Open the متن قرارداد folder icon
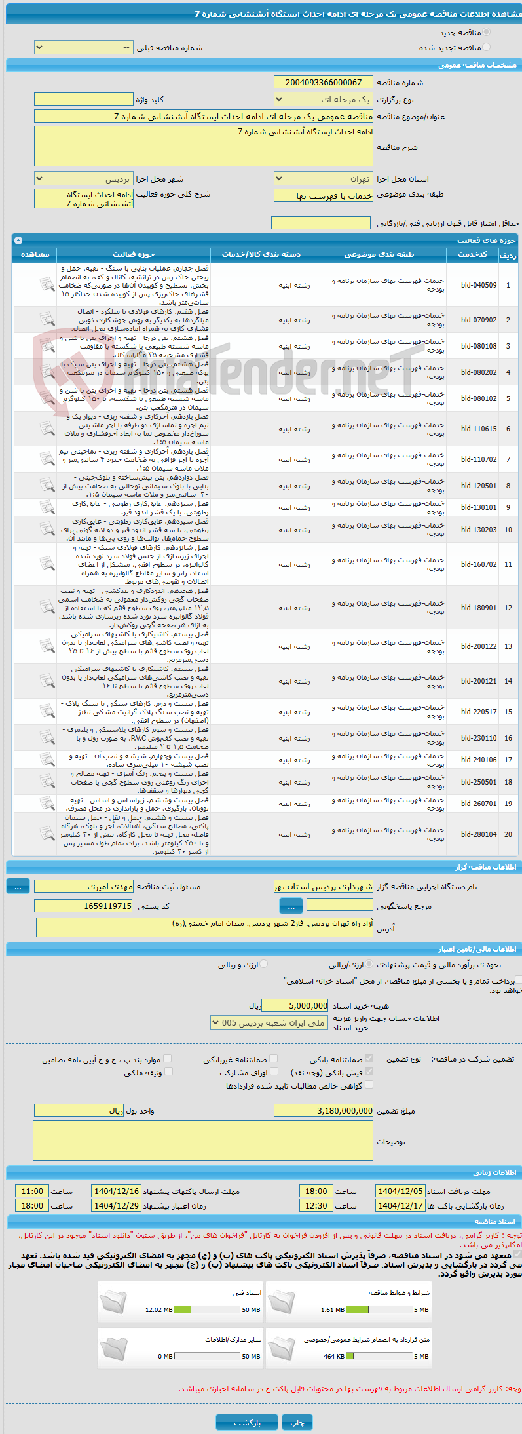The image size is (522, 1434). (282, 1347)
